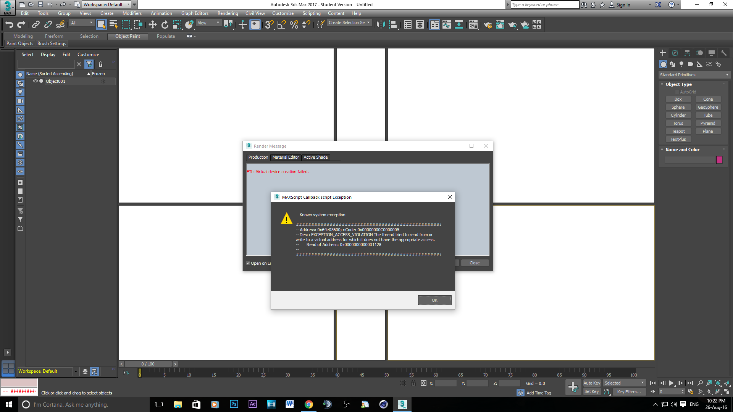
Task: Open the Rendering menu
Action: tap(228, 13)
